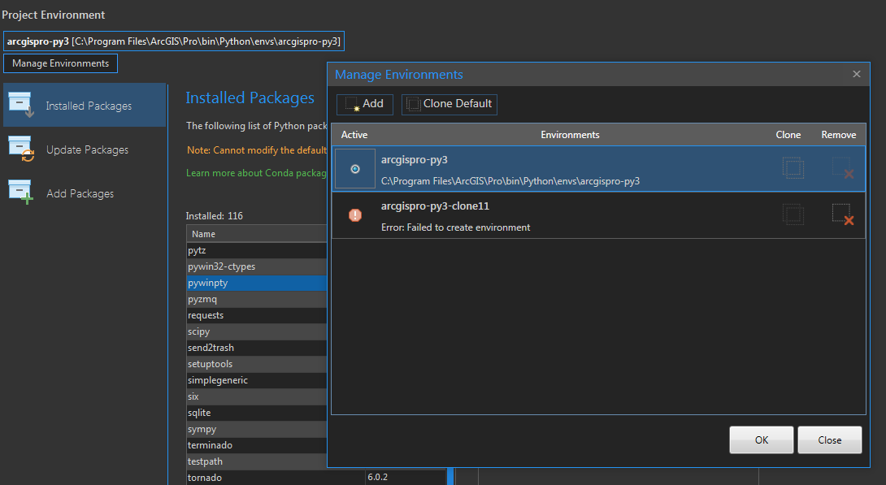This screenshot has width=886, height=485.
Task: Click the Update Packages icon
Action: 20,149
